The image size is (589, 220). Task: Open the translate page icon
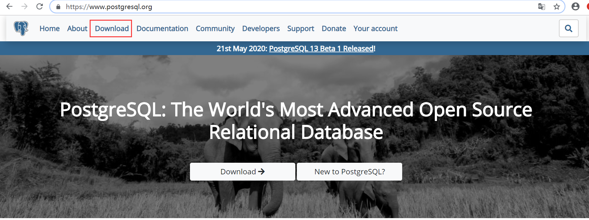(541, 7)
